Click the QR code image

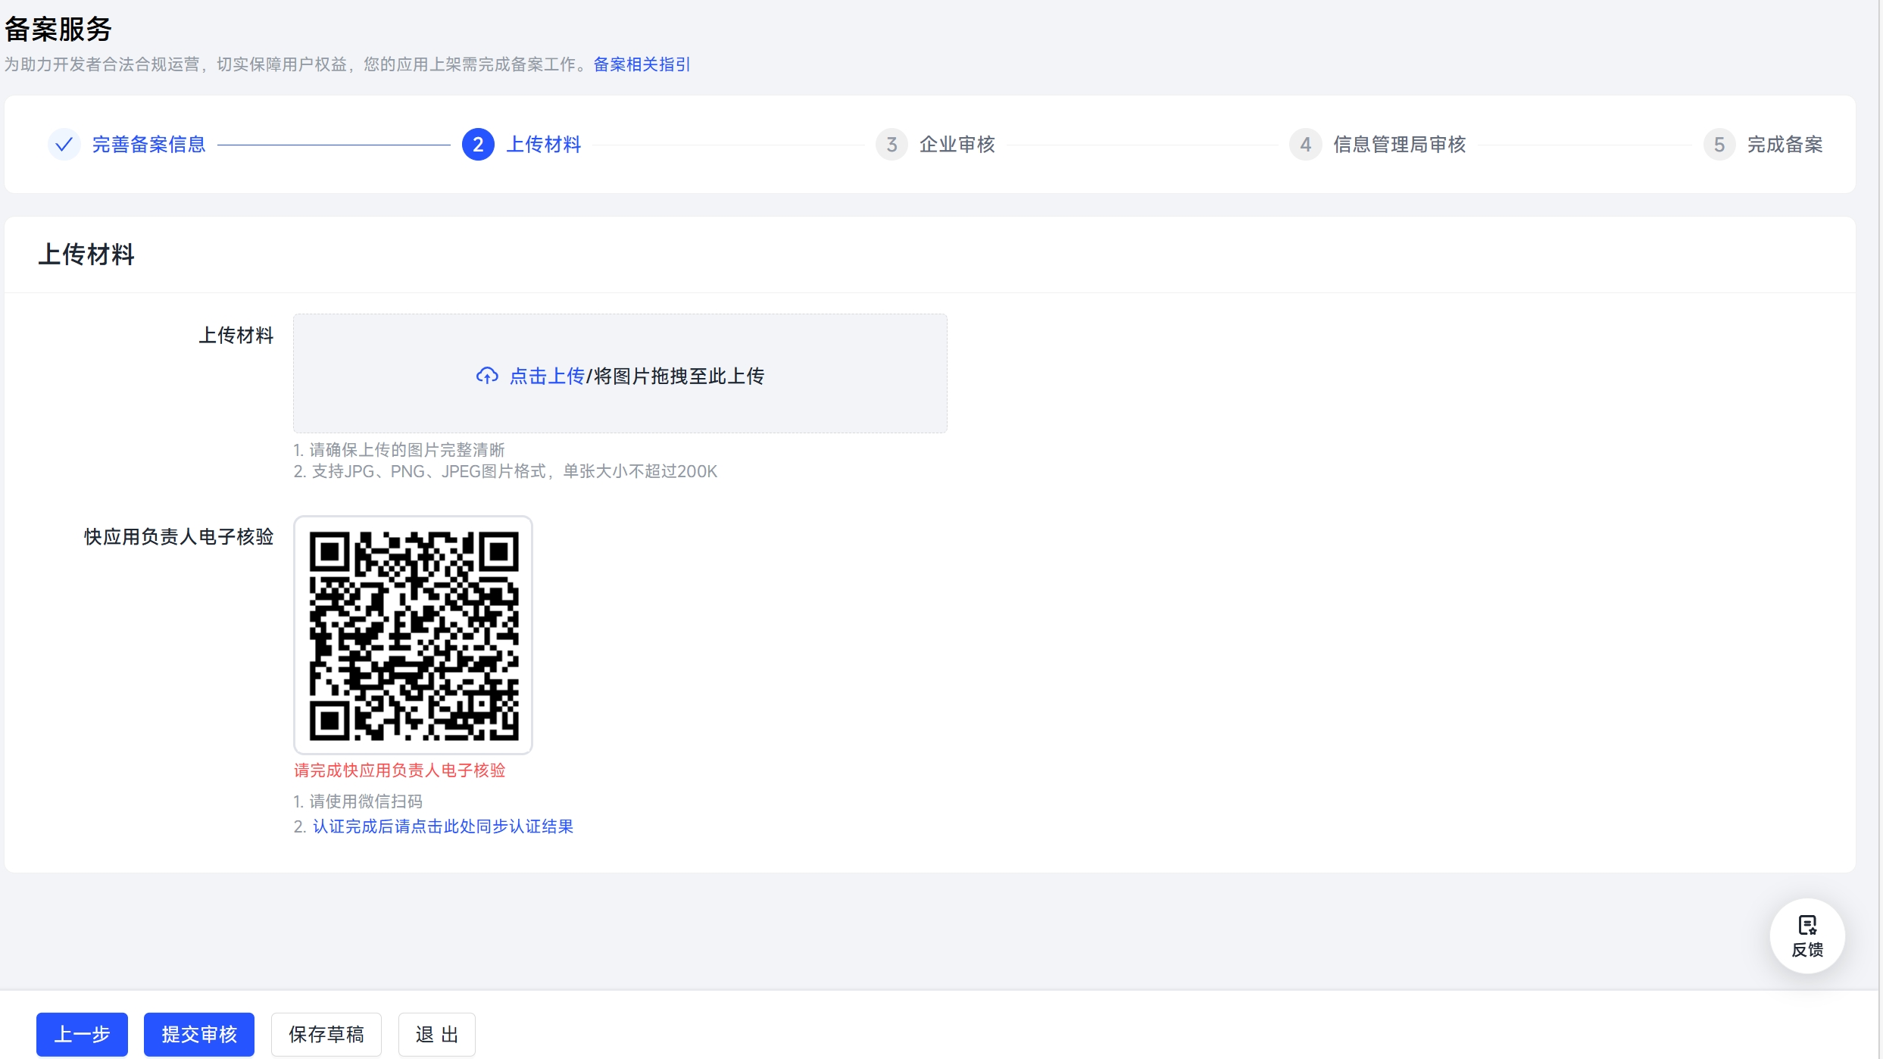click(414, 635)
